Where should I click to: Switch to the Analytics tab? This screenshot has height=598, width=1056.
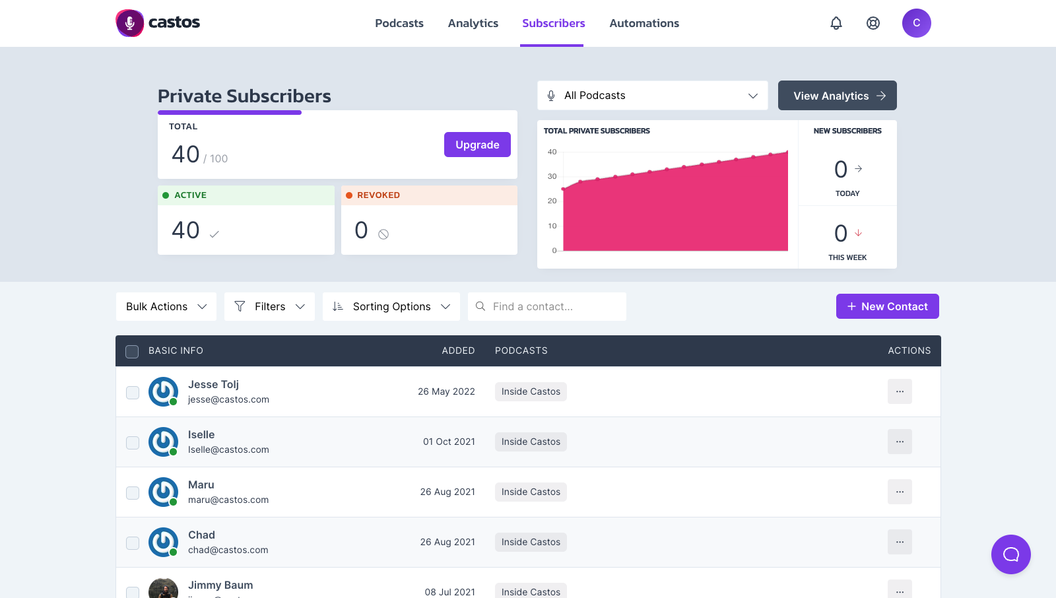tap(473, 23)
